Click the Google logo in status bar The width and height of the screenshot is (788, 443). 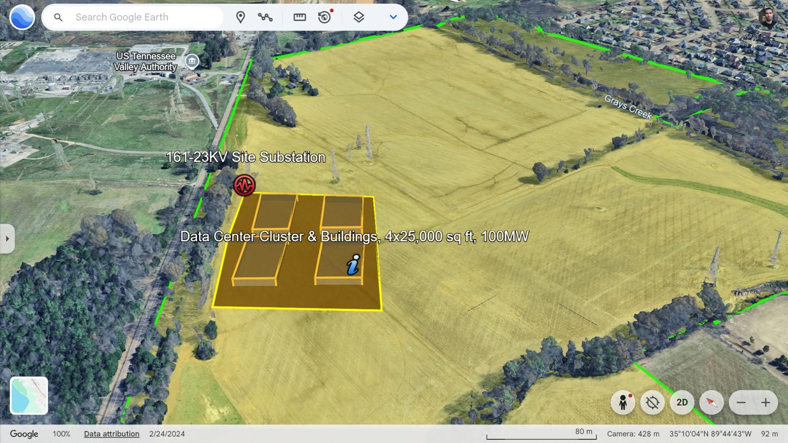(x=24, y=434)
